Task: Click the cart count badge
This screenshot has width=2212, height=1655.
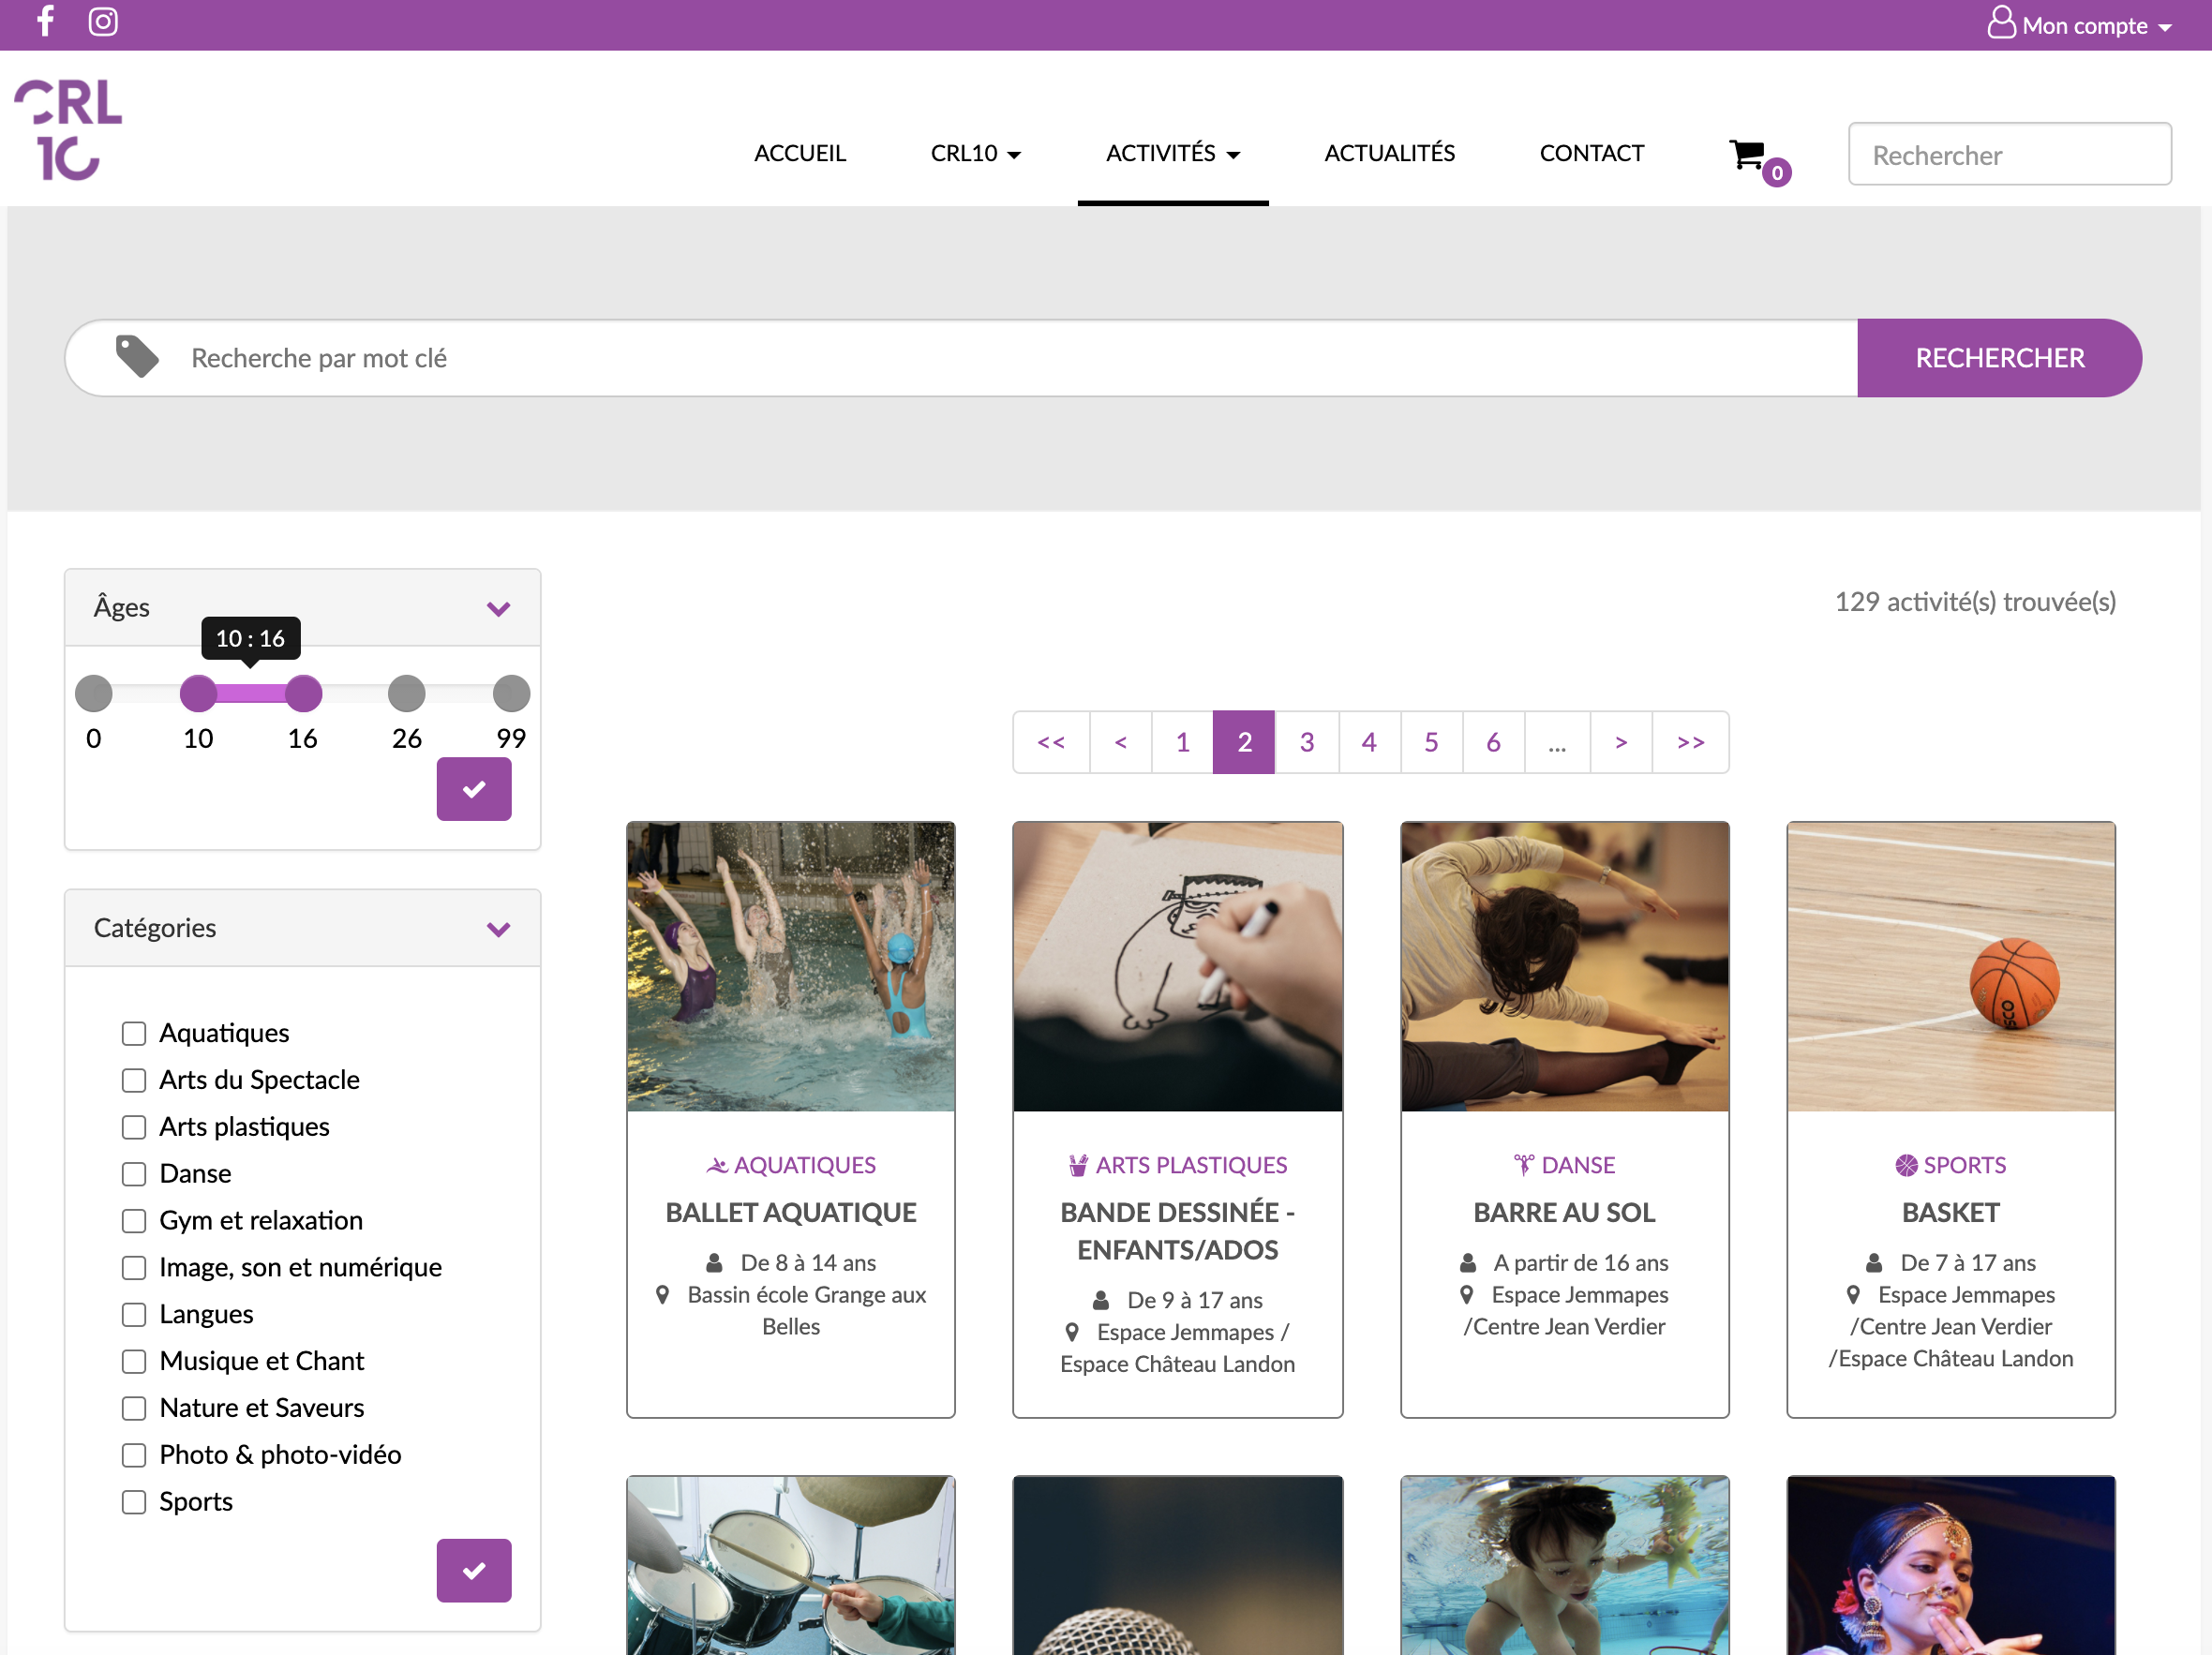Action: point(1776,173)
